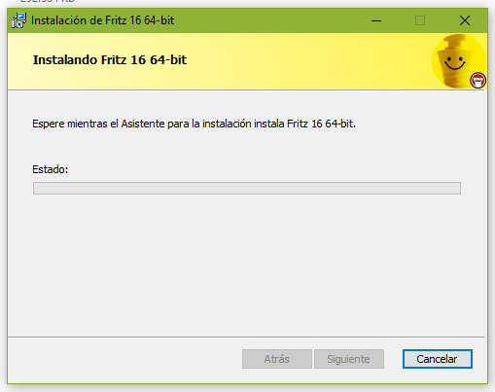Click the grayed-out Atrás button
The image size is (495, 392).
pyautogui.click(x=277, y=359)
